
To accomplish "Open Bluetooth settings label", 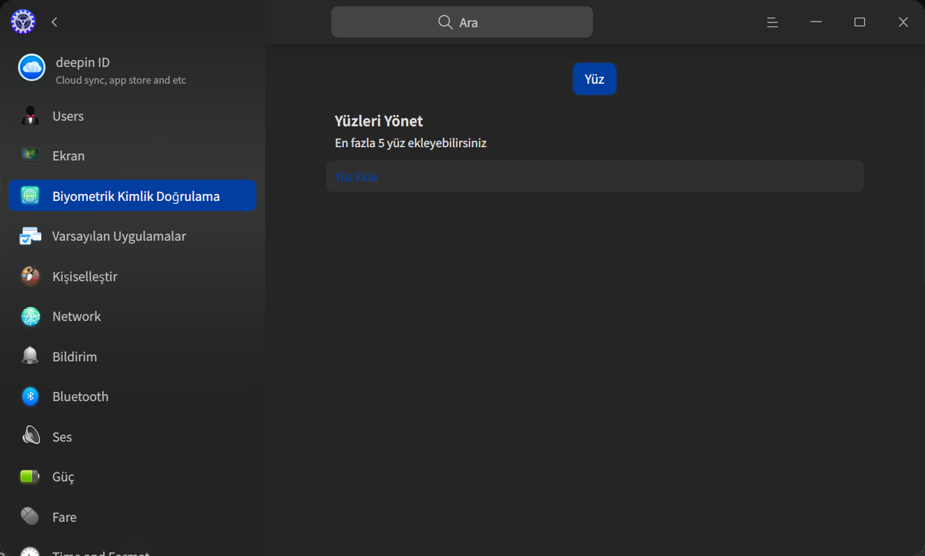I will [80, 396].
